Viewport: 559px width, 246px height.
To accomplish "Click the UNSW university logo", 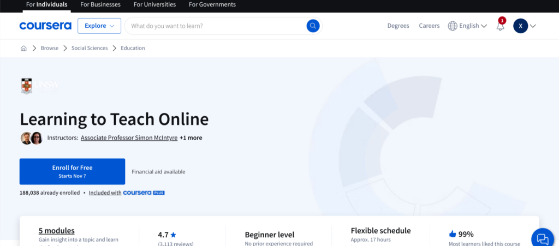I will 40,87.
